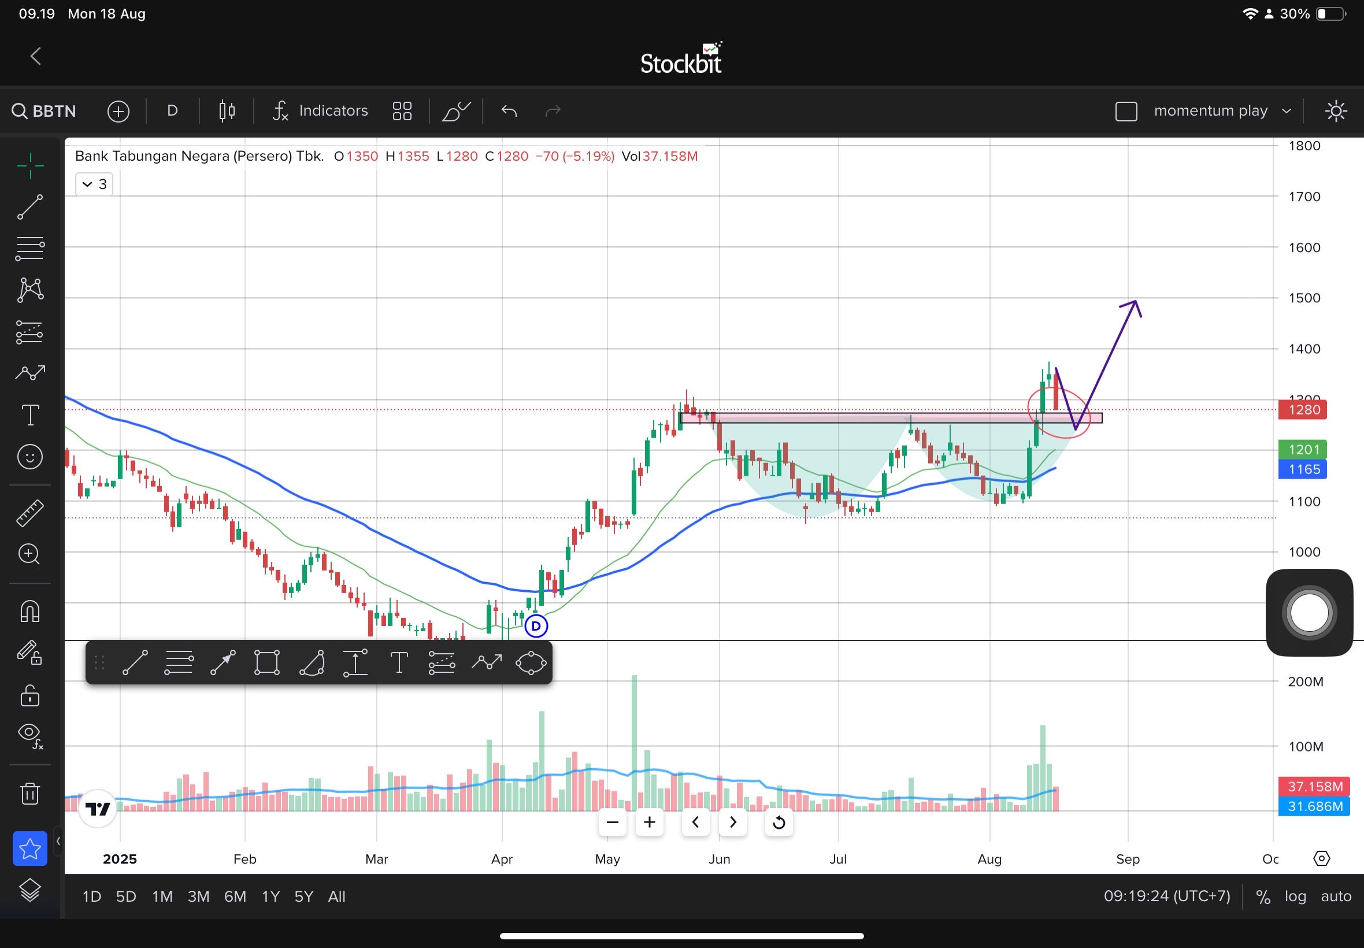Switch to the 6M range

(235, 897)
